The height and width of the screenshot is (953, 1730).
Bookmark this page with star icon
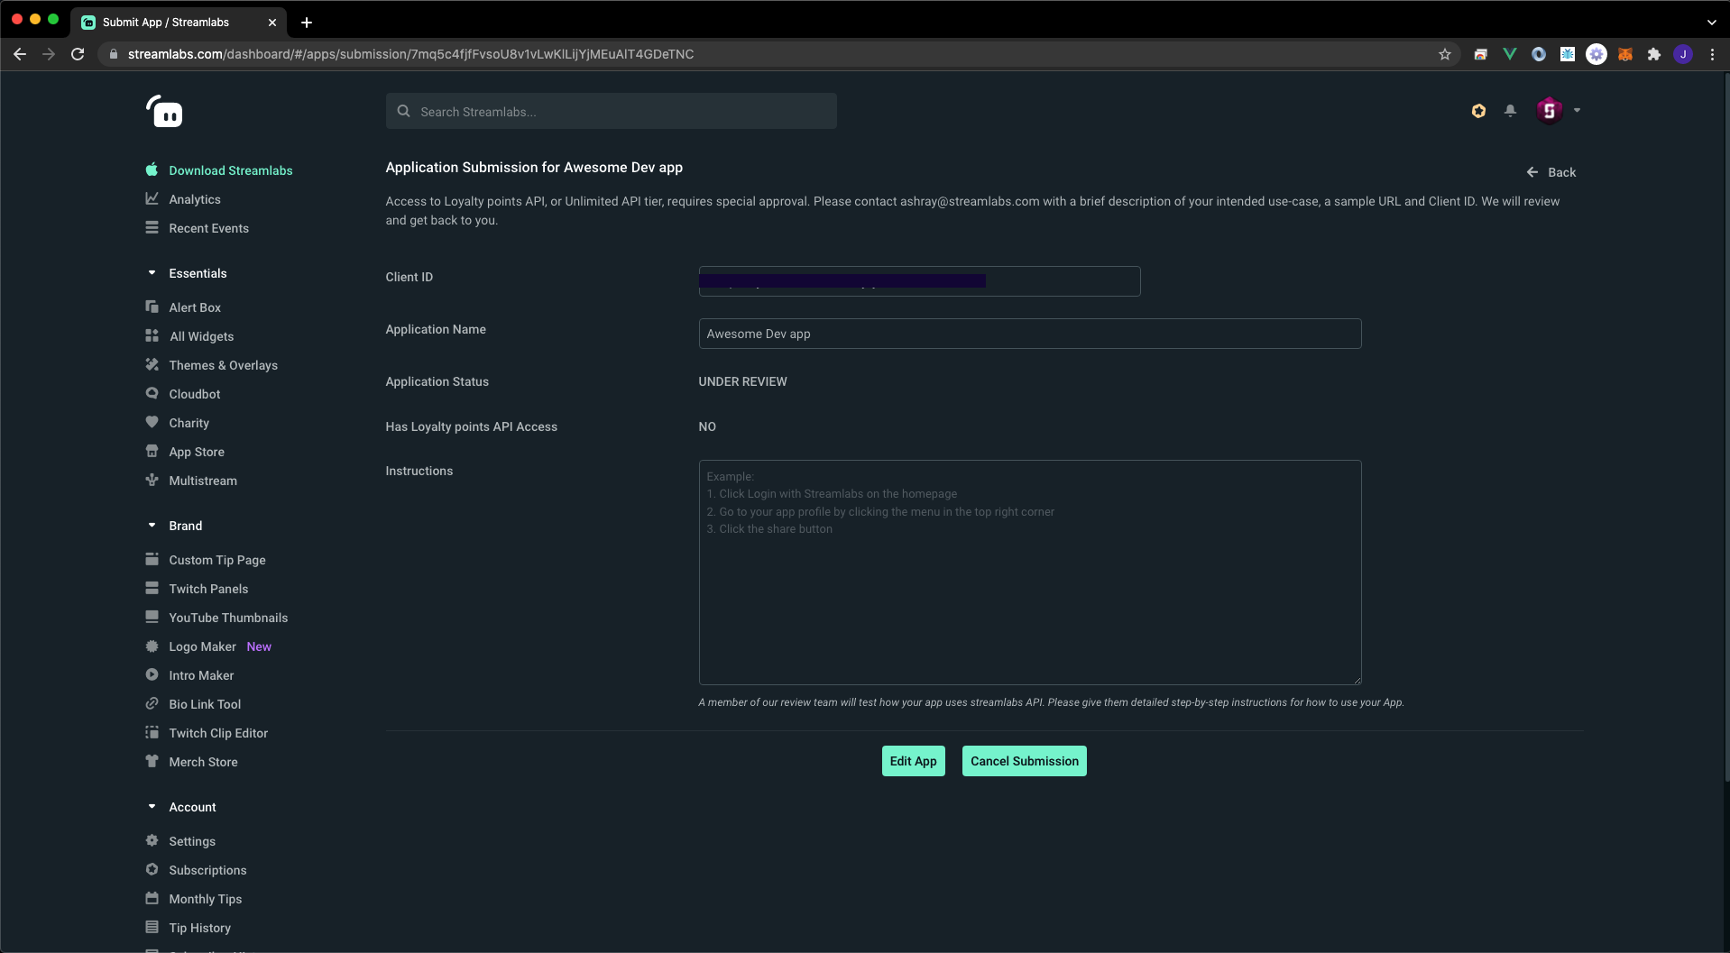click(x=1444, y=54)
